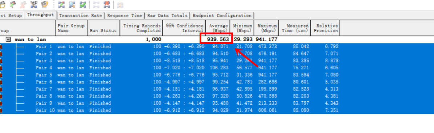Screen dimensions: 434x133
Task: Click the Minimum (Mbps) column header
Action: (242, 28)
